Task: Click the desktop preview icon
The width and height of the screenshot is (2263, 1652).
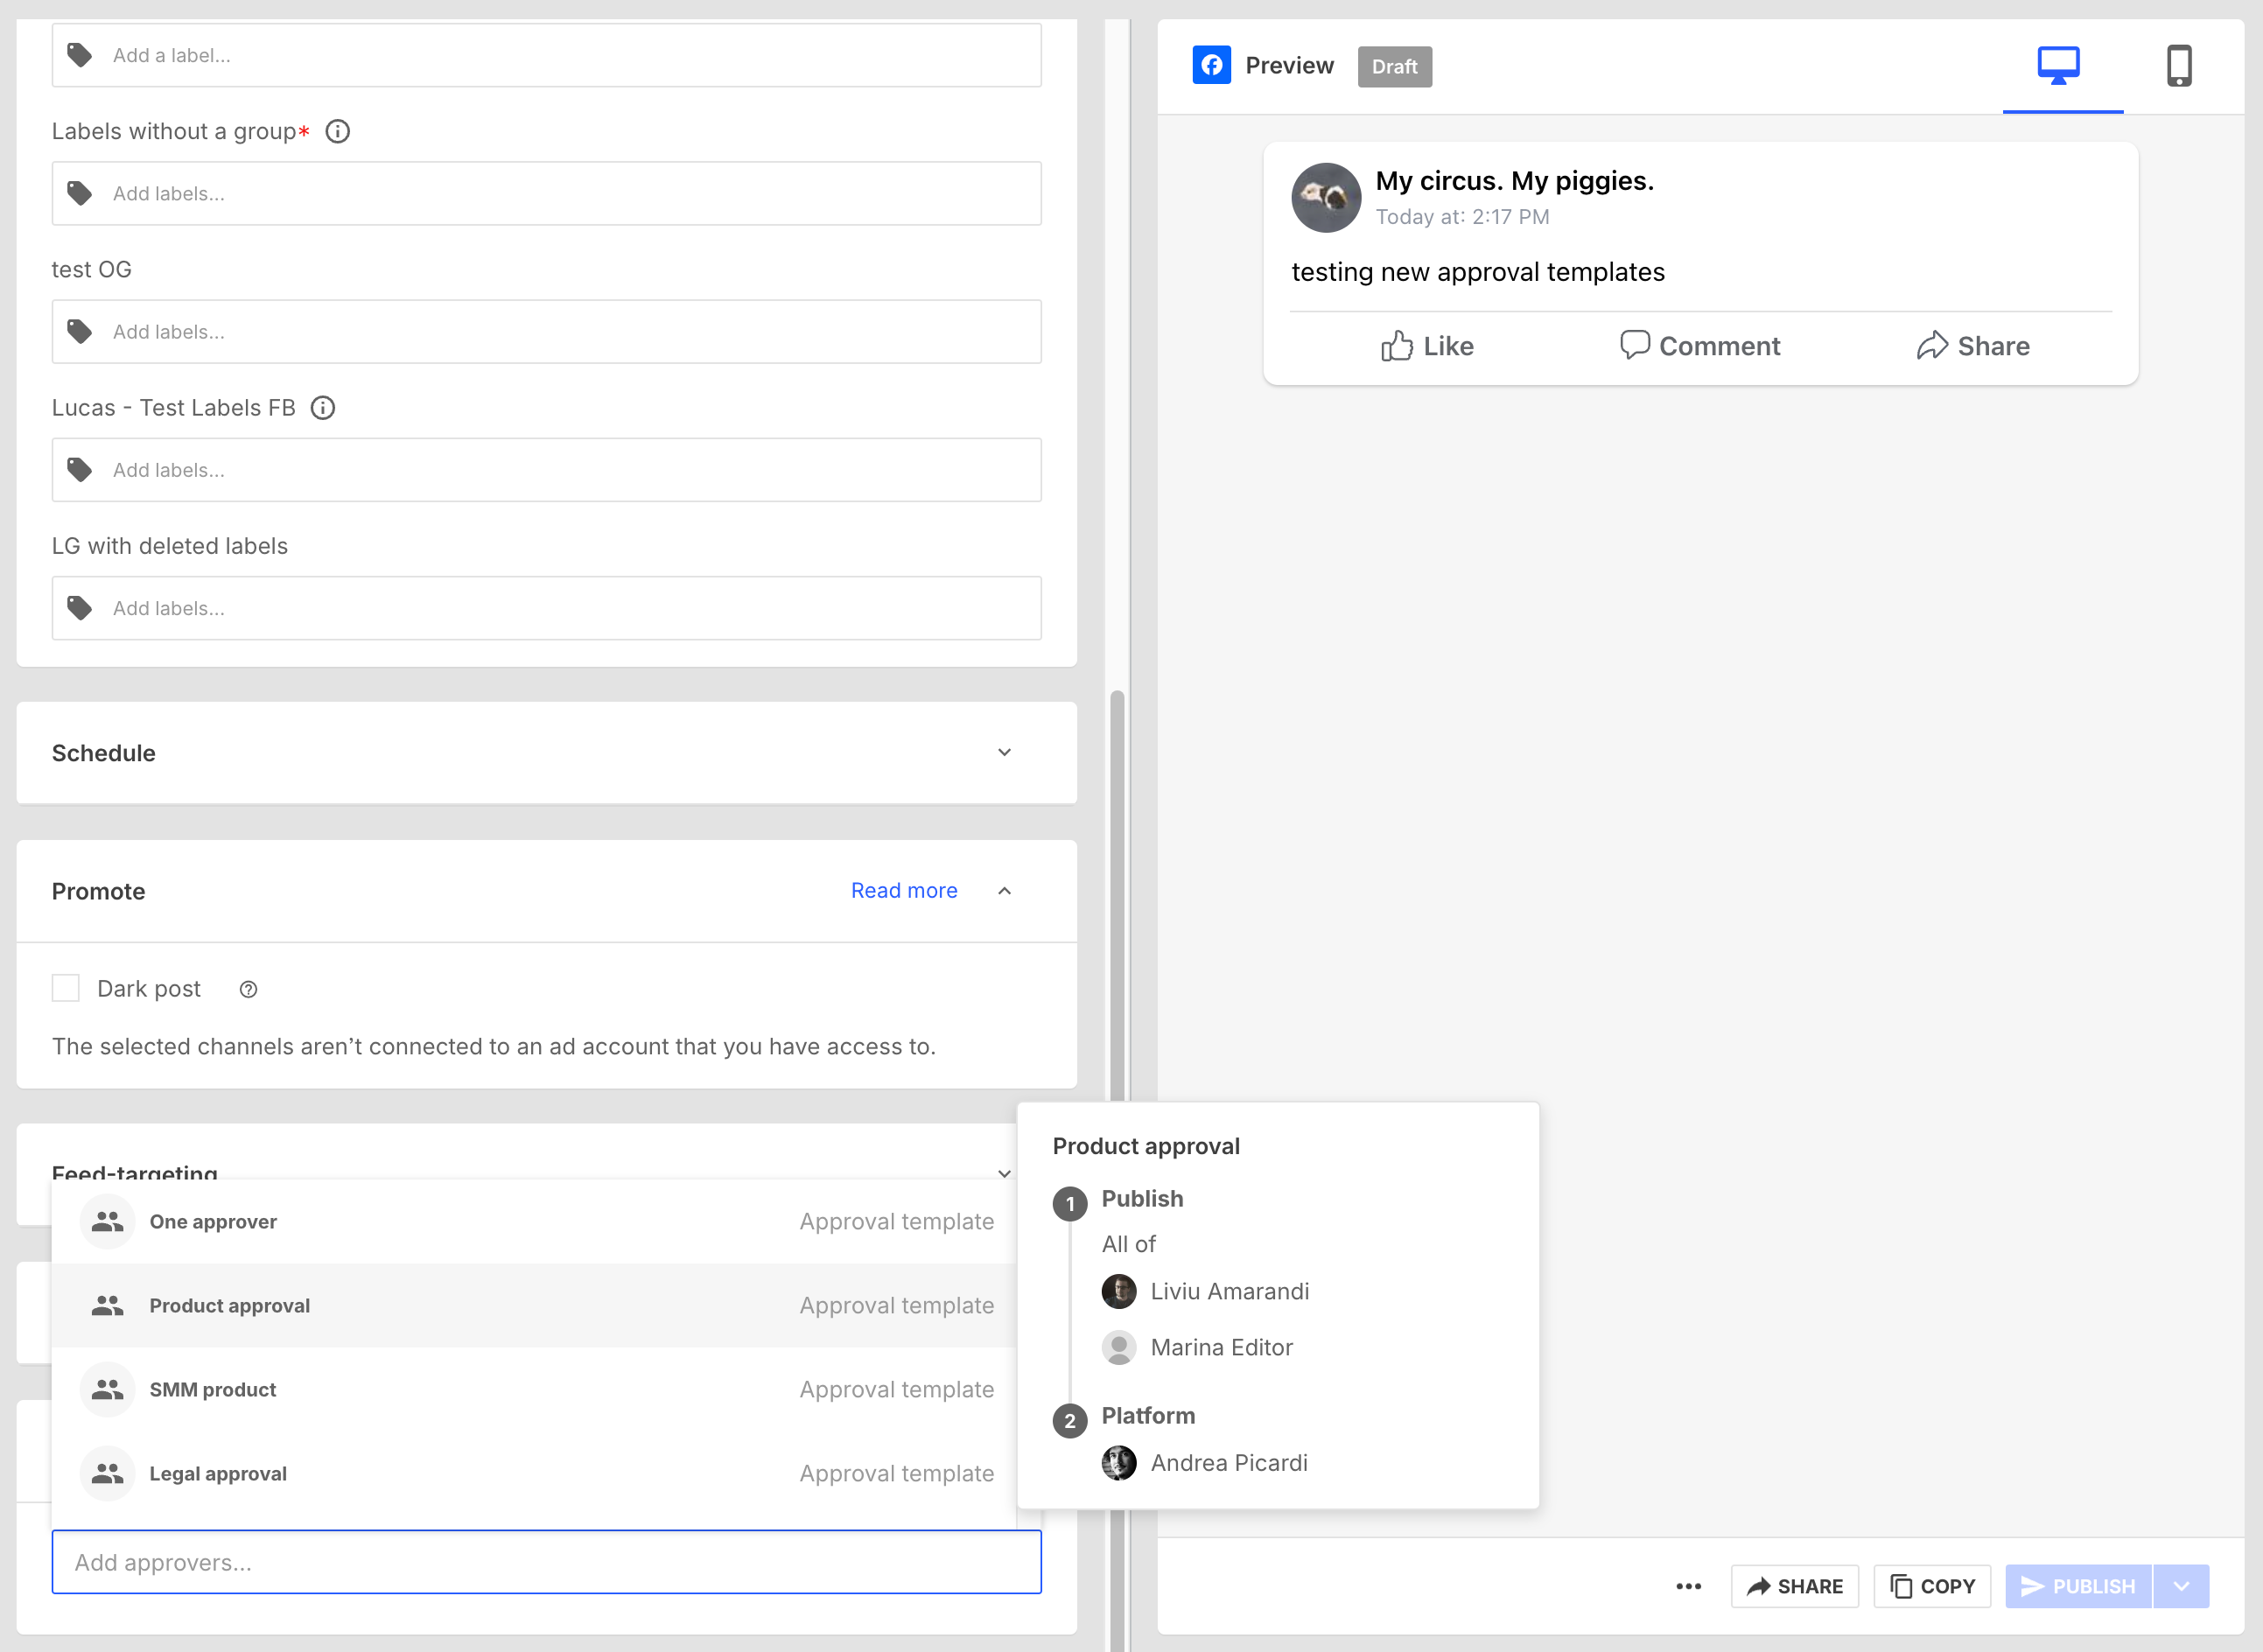Action: point(2059,66)
